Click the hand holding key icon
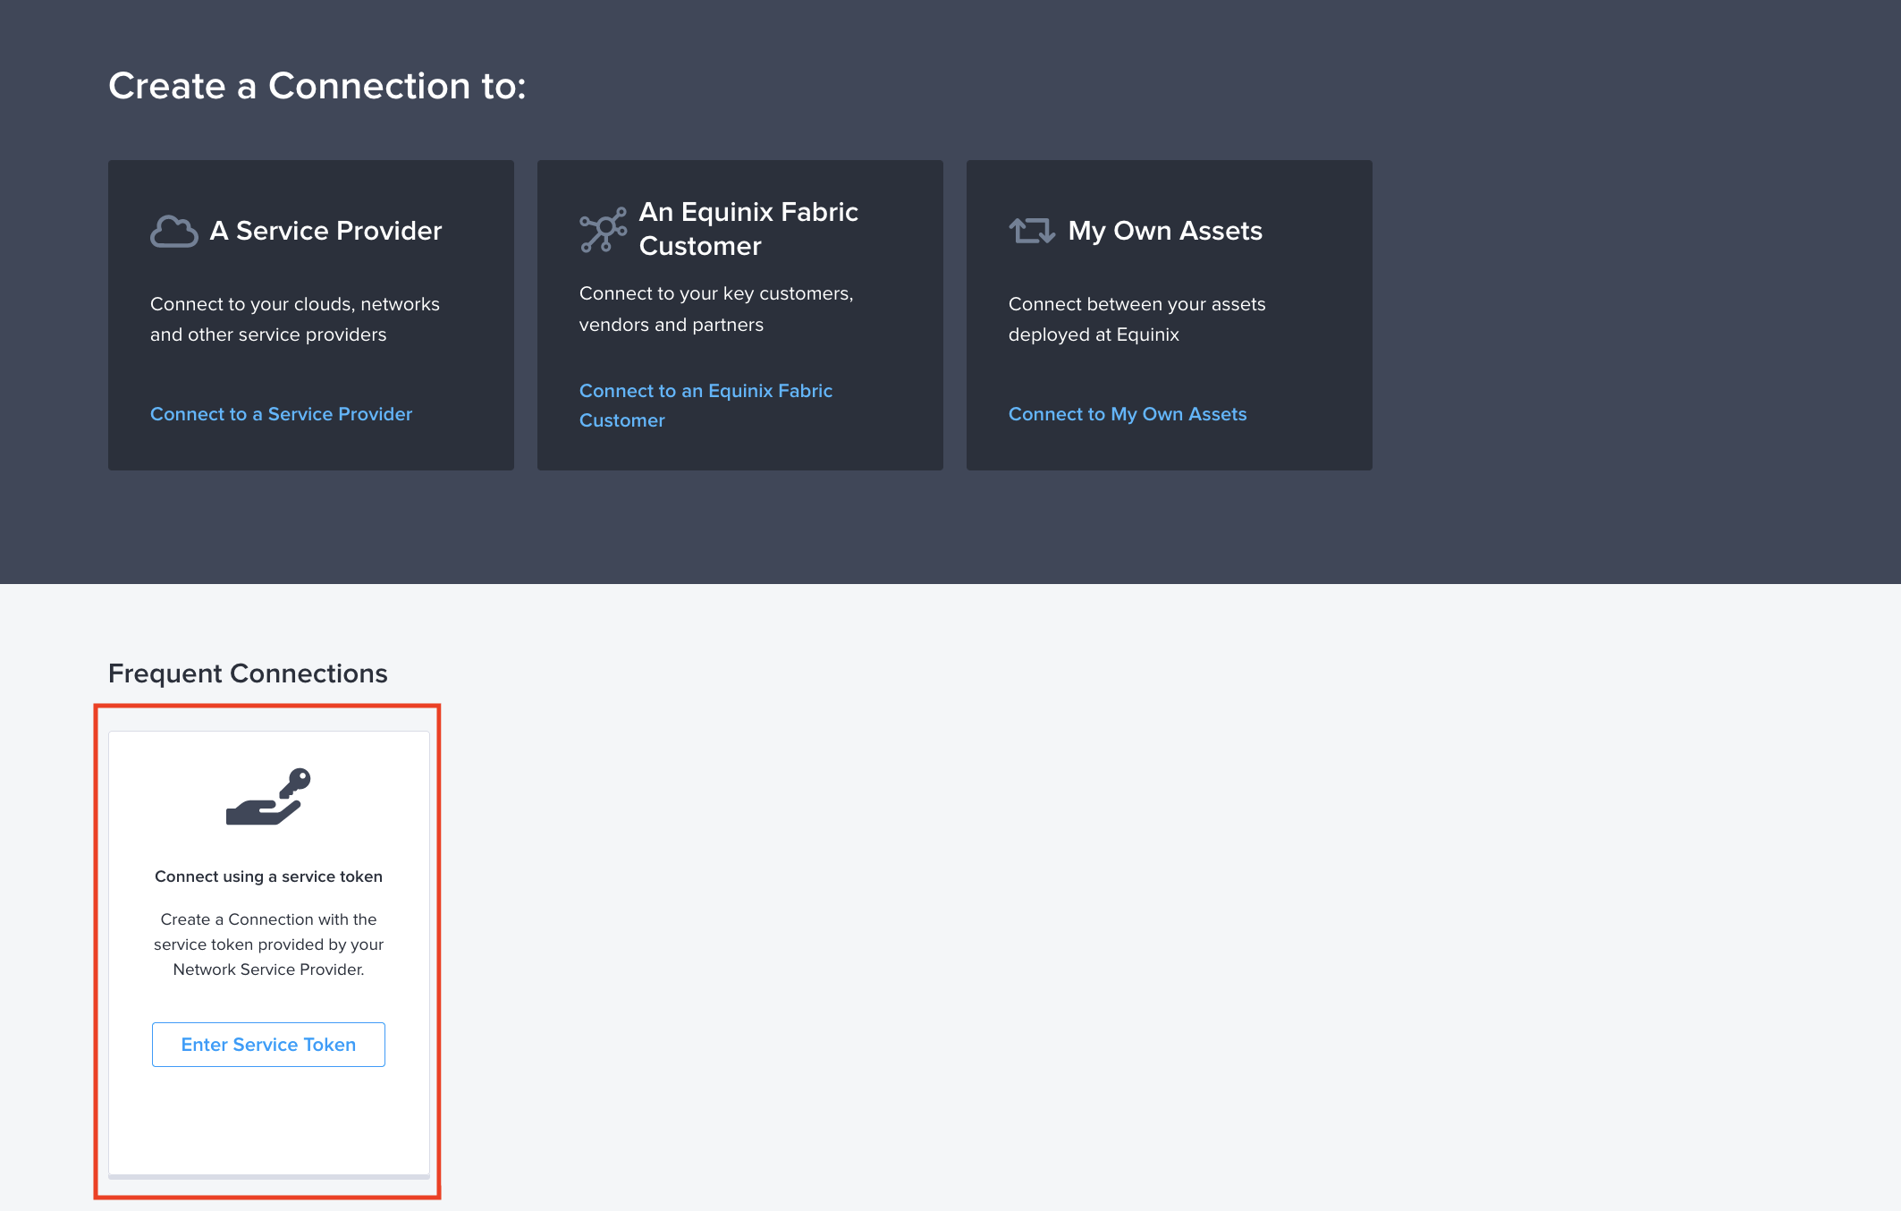 click(x=268, y=796)
